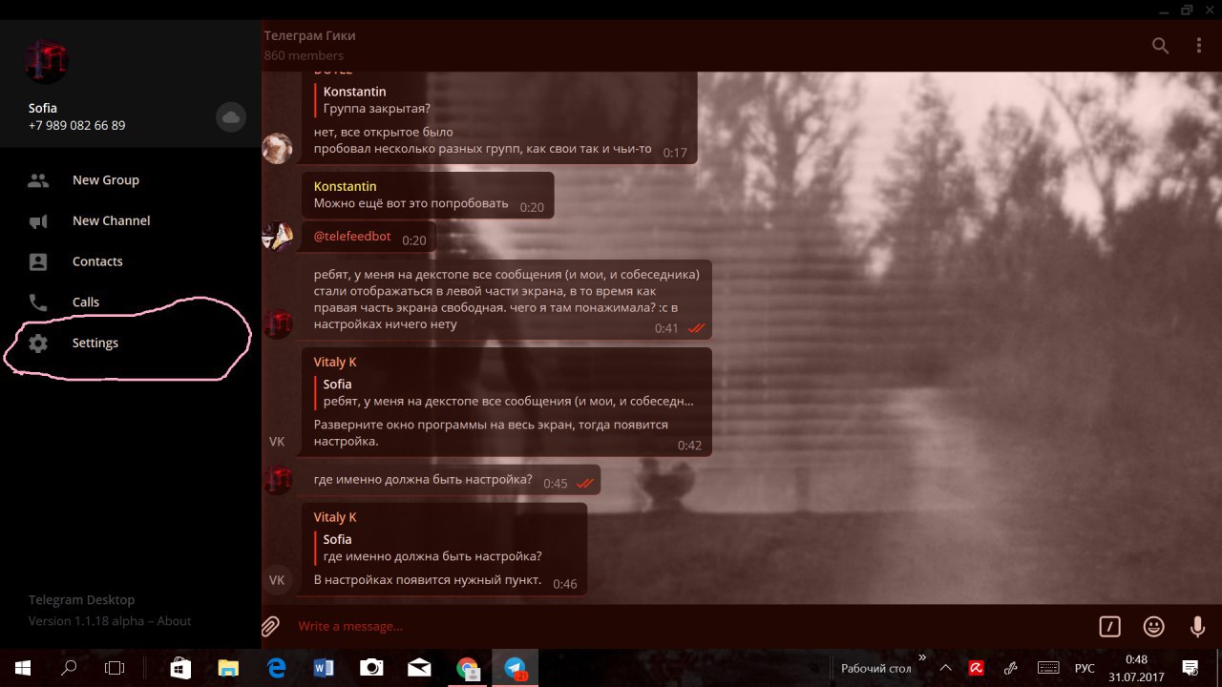Image resolution: width=1222 pixels, height=687 pixels.
Task: Click the About link
Action: tap(174, 621)
